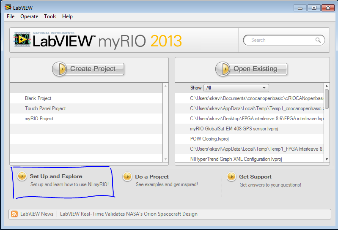Open the File menu
The image size is (338, 230).
tap(11, 16)
